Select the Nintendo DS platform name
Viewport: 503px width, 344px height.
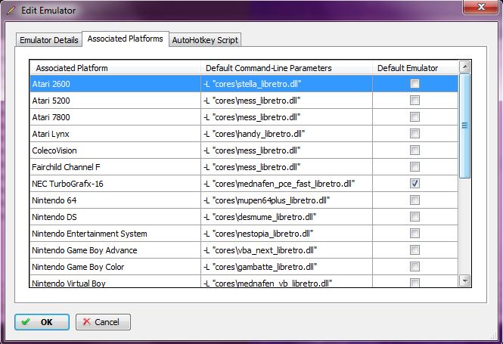(x=54, y=218)
